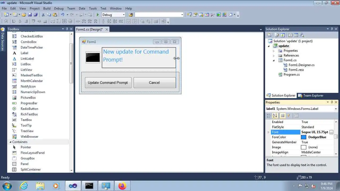The image size is (340, 191).
Task: Open the Tools menu
Action: point(93,8)
